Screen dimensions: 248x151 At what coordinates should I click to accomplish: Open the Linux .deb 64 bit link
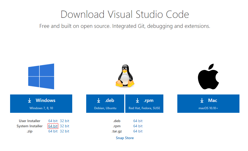click(x=138, y=121)
